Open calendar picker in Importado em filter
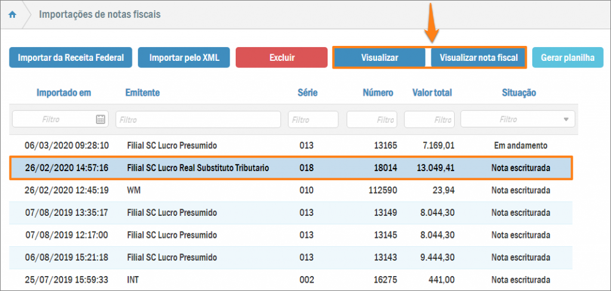The image size is (611, 291). [x=100, y=119]
